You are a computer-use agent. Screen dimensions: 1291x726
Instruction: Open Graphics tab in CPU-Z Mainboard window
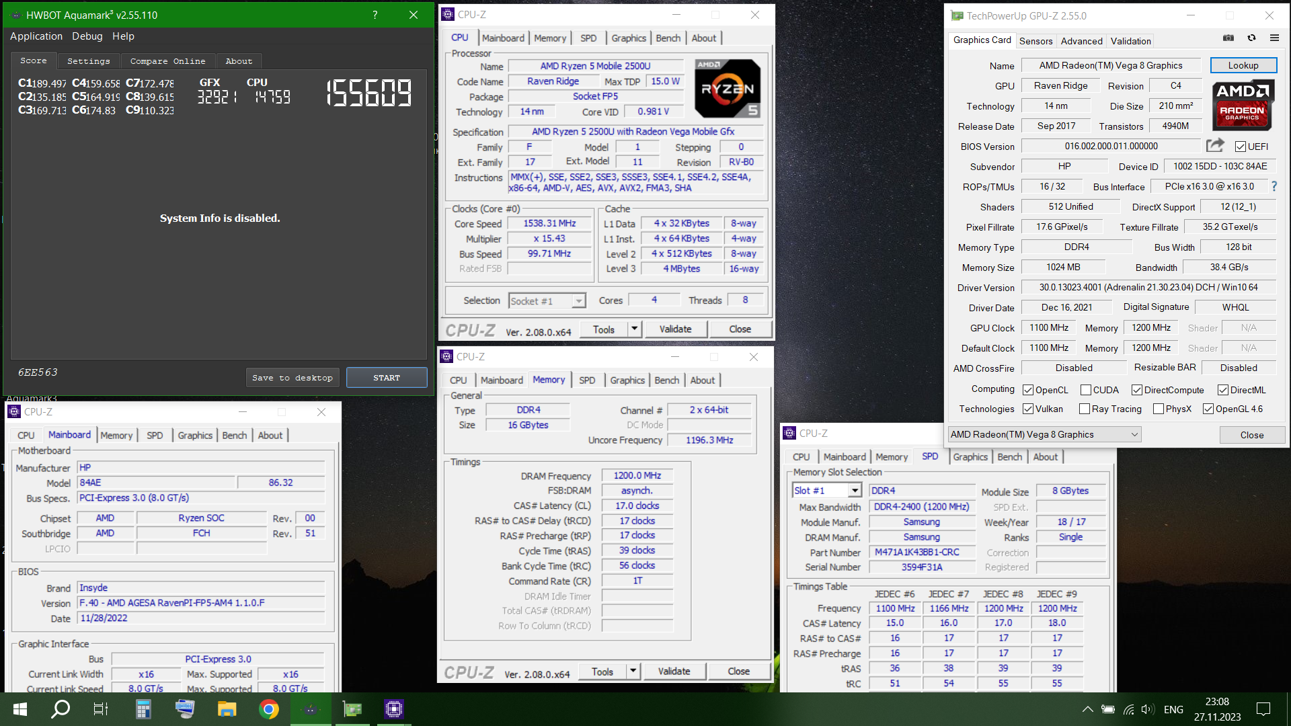coord(195,435)
